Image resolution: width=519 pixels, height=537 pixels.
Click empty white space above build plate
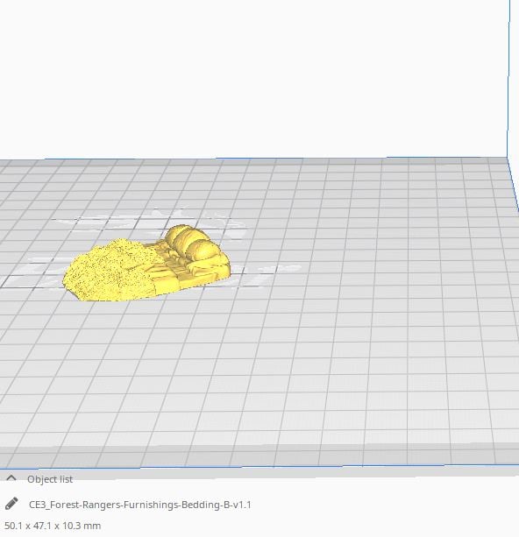pyautogui.click(x=253, y=79)
